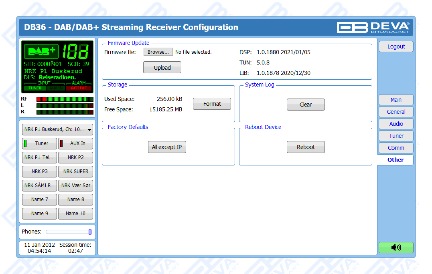Switch input to AUX In
432x274 pixels.
[x=75, y=143]
